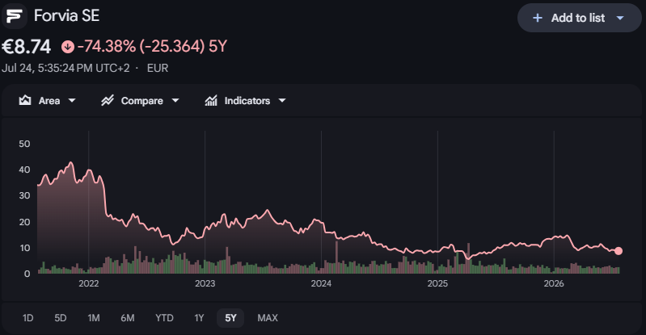Click the 0 y-axis label
The image size is (646, 335).
coord(27,274)
